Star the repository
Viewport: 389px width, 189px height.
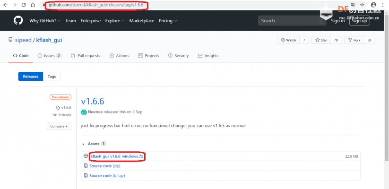click(x=321, y=40)
